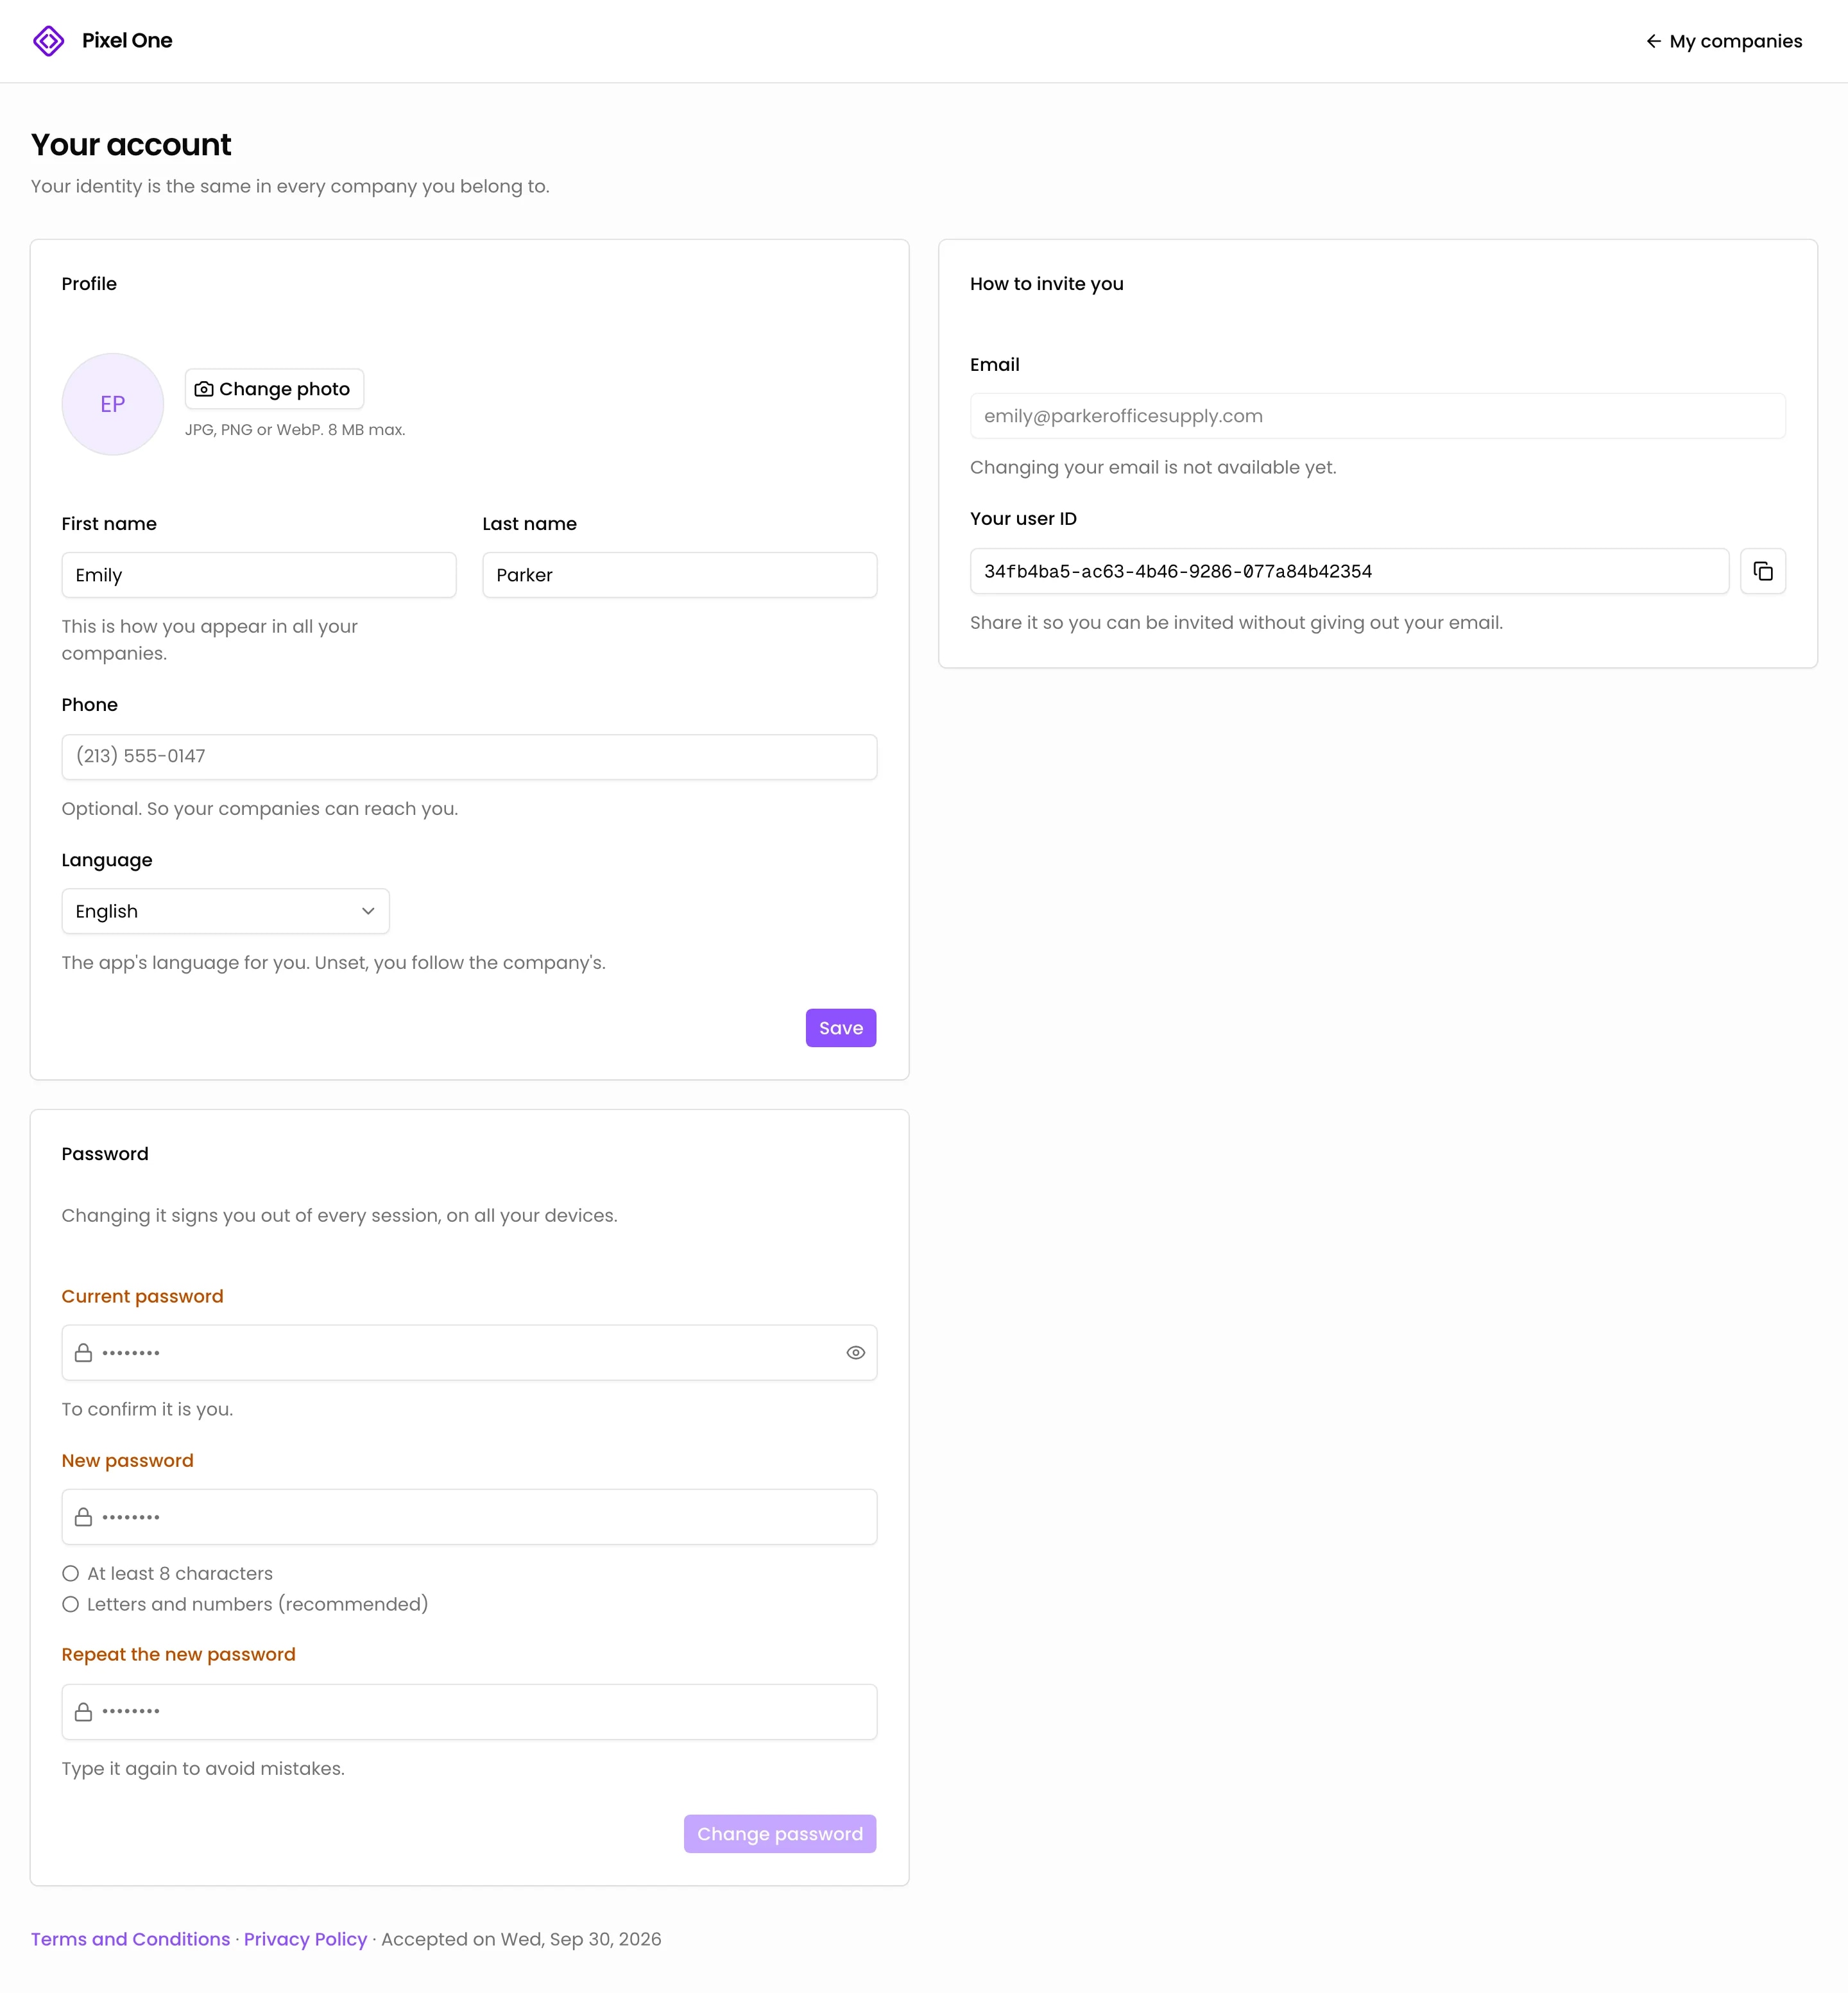Click 'Type it again to avoid mistakes.' hint
This screenshot has height=1993, width=1848.
(203, 1769)
